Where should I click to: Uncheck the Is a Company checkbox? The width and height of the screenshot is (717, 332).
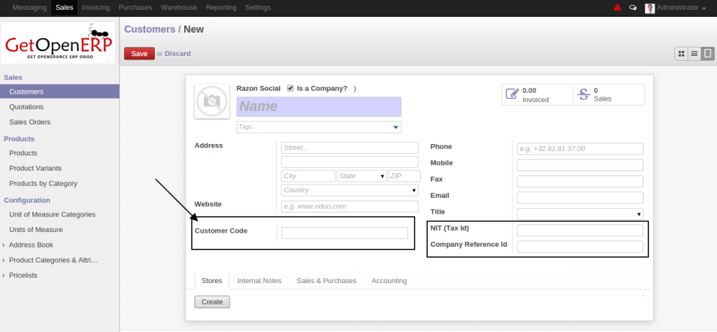tap(290, 89)
